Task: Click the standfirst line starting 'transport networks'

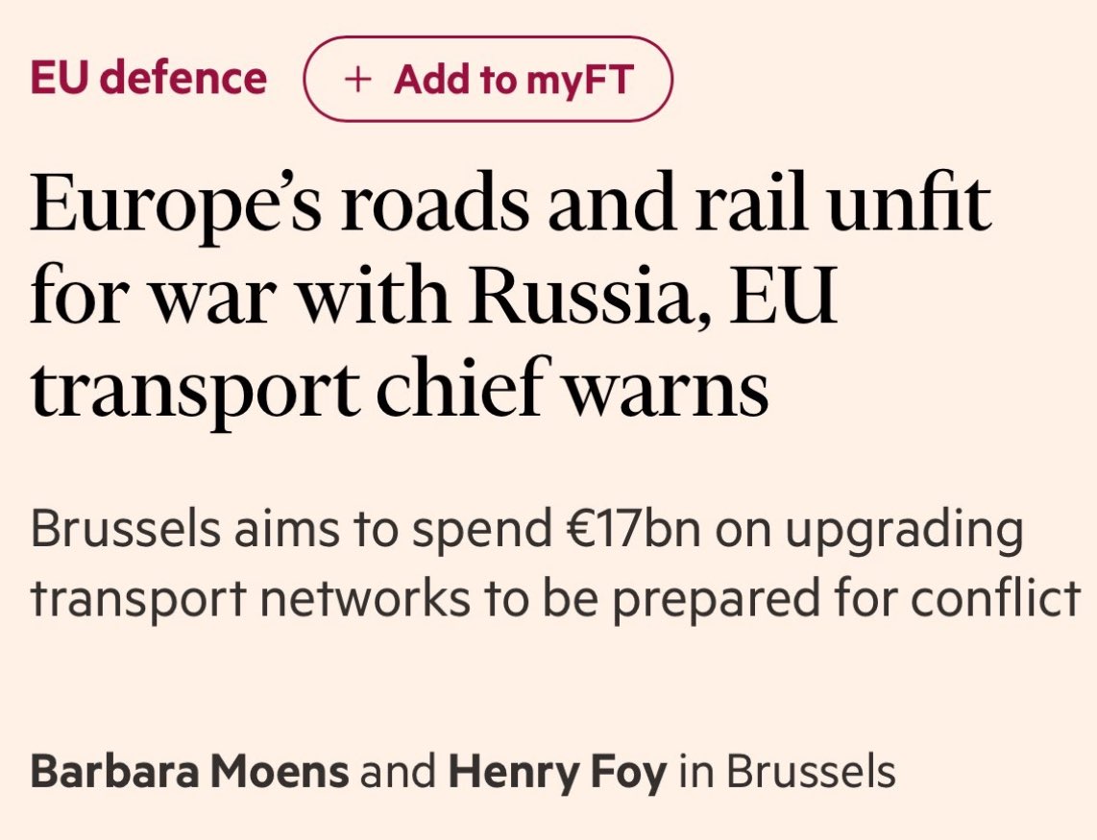Action: coord(556,599)
